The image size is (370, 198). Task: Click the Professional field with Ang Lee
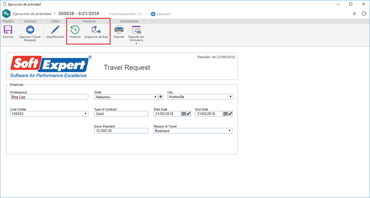tap(49, 97)
